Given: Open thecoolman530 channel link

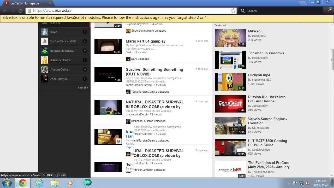Looking at the screenshot, I should (261, 80).
